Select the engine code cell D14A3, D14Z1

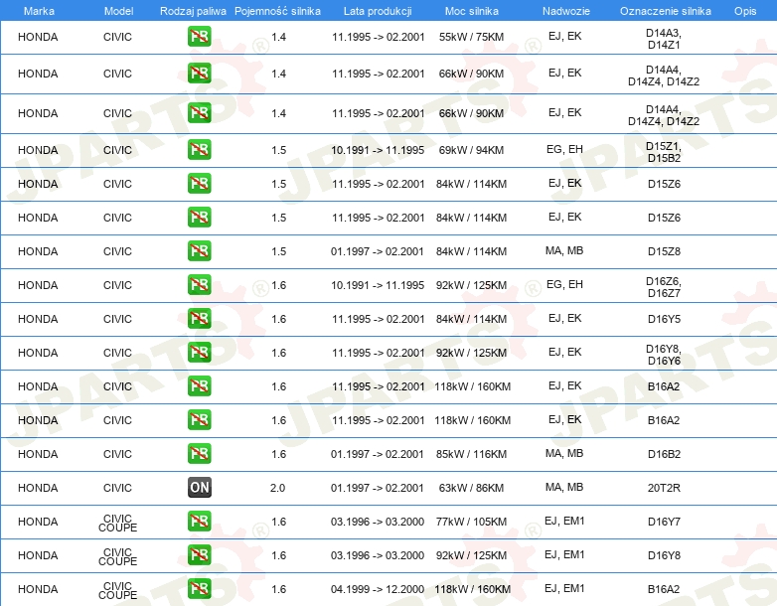(664, 39)
